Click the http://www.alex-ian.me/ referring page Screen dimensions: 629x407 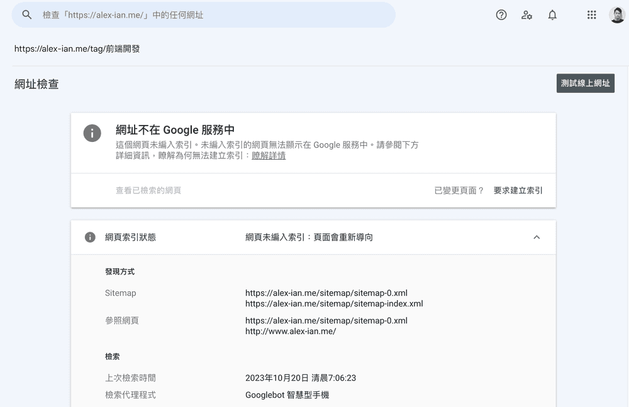click(x=291, y=332)
